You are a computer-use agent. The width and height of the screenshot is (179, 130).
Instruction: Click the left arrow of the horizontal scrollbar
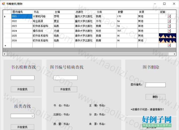click(x=5, y=54)
